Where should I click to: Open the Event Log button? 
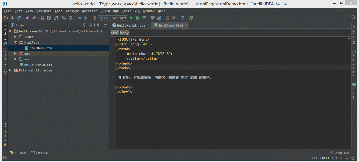coord(339,153)
